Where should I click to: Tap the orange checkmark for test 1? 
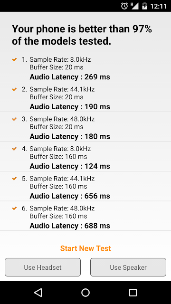coord(14,59)
